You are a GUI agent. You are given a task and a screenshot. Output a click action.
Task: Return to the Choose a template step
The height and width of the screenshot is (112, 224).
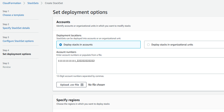click(x=13, y=15)
